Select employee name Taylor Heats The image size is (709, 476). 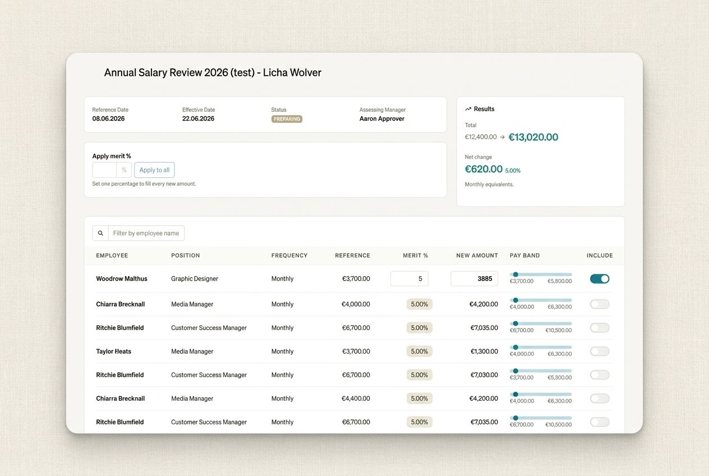[114, 351]
